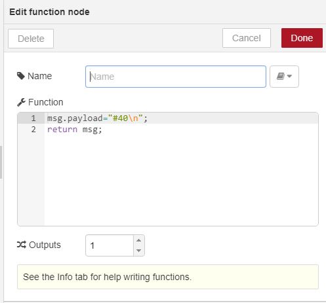
Task: Select line number 1 in the gutter
Action: [x=33, y=118]
